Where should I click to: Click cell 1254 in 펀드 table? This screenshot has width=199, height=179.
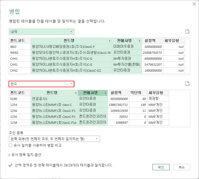click(20, 105)
